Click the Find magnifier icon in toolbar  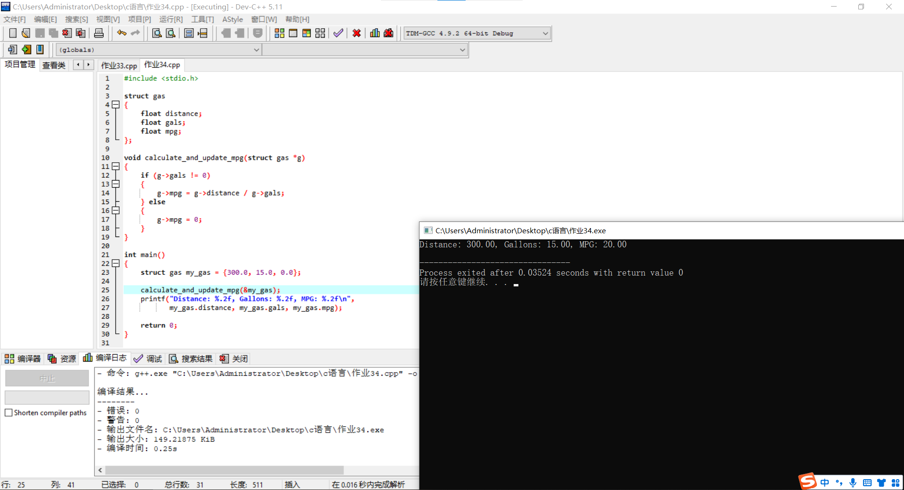pos(157,33)
